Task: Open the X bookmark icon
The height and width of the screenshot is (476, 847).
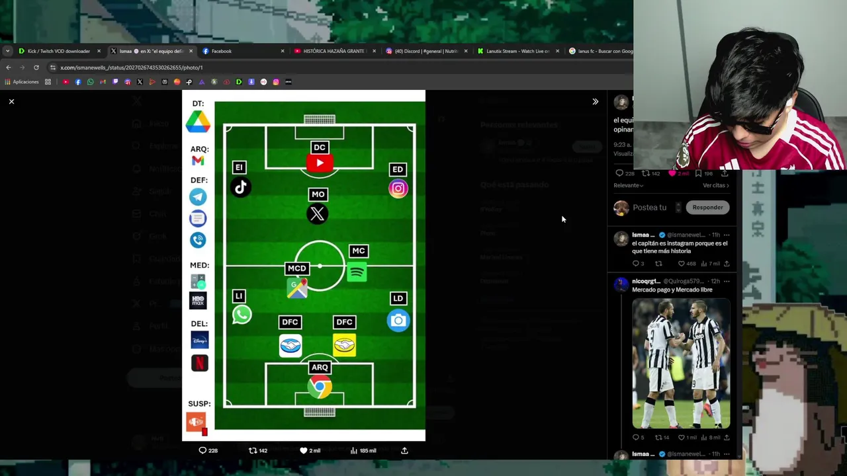Action: coord(140,82)
